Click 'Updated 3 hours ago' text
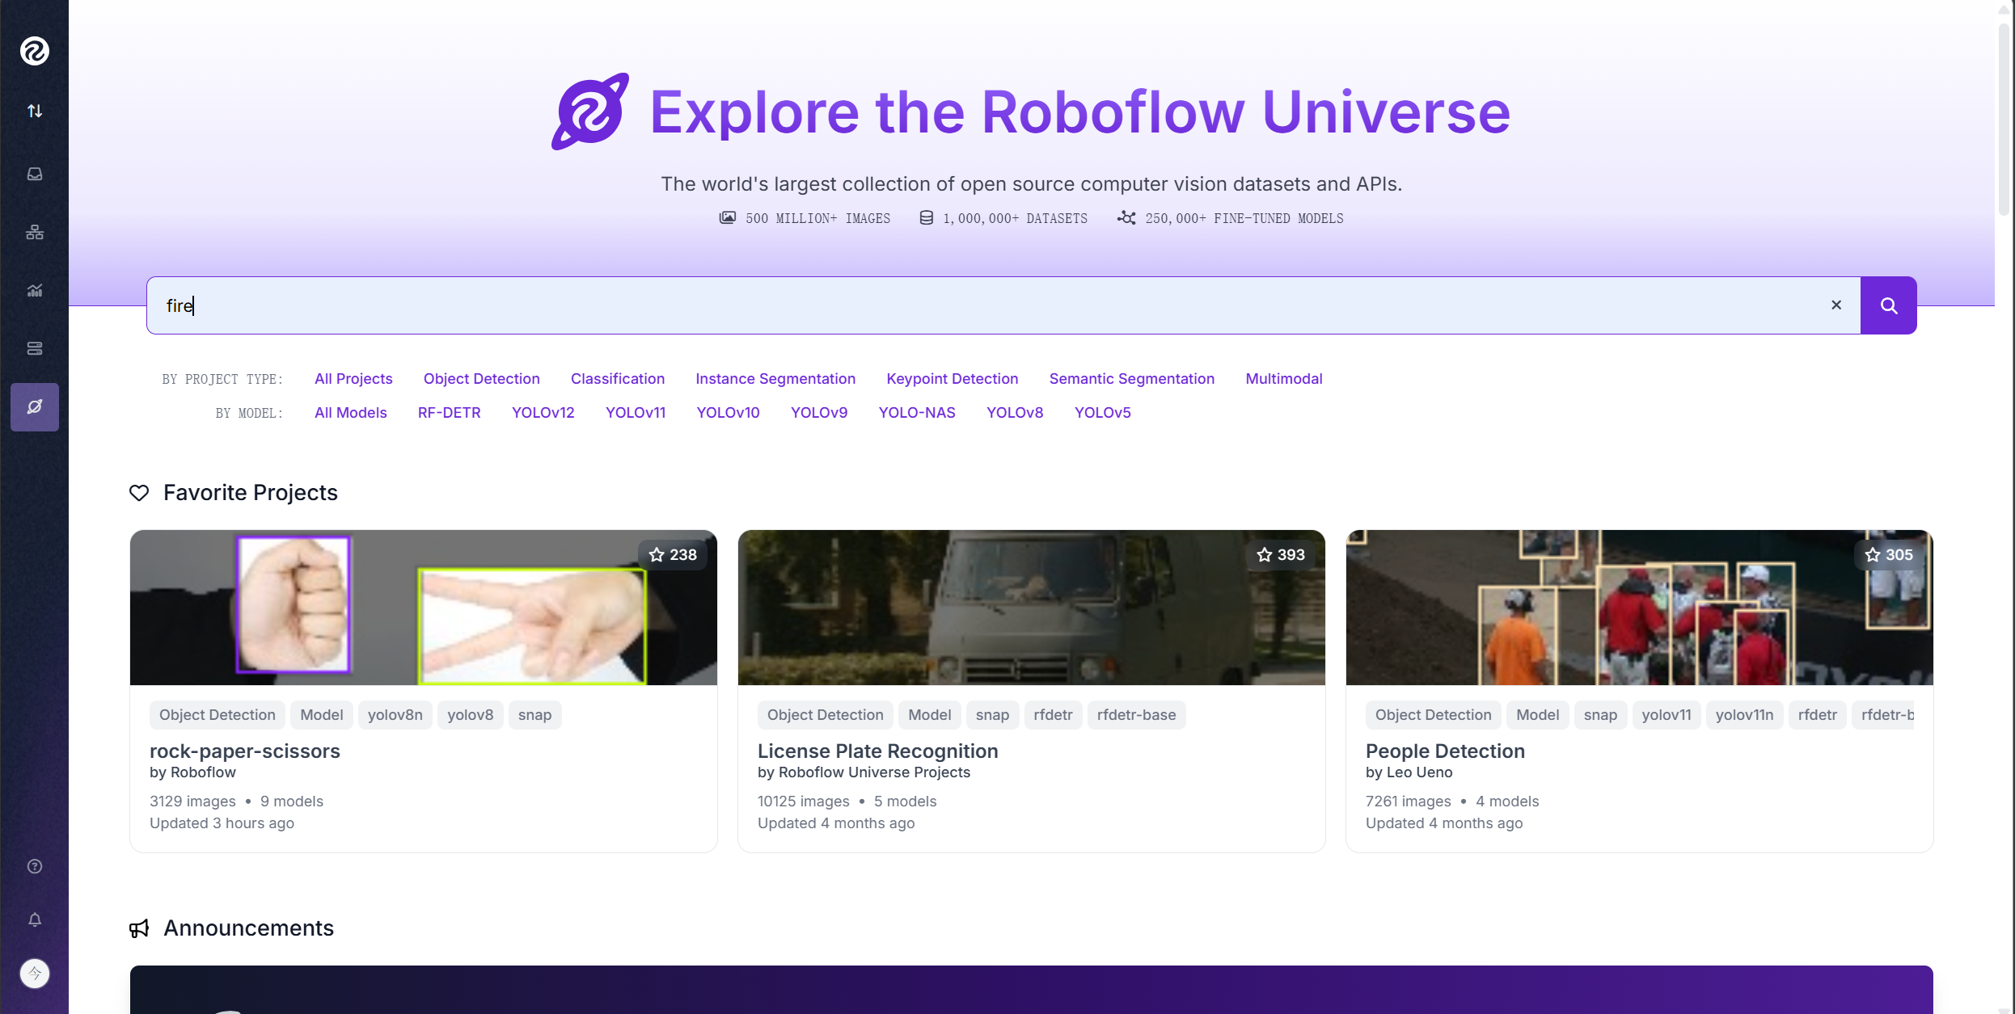The width and height of the screenshot is (2015, 1014). tap(222, 823)
